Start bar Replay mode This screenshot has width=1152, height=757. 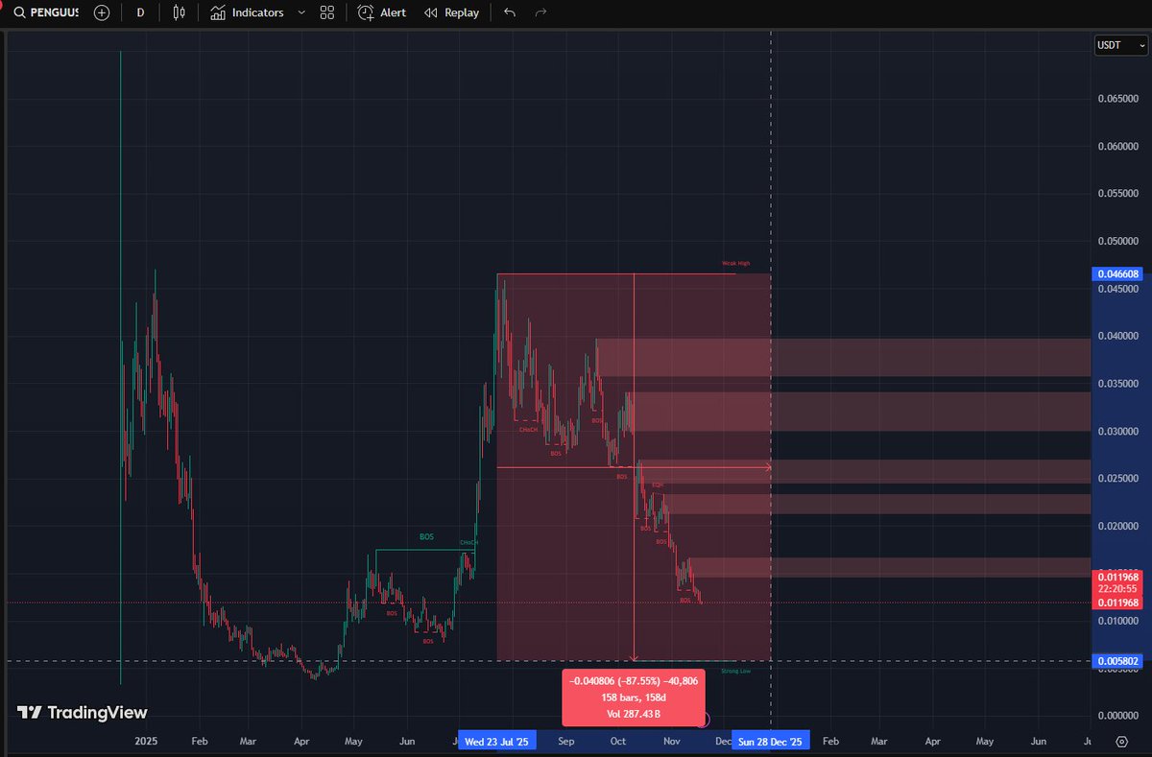(452, 12)
